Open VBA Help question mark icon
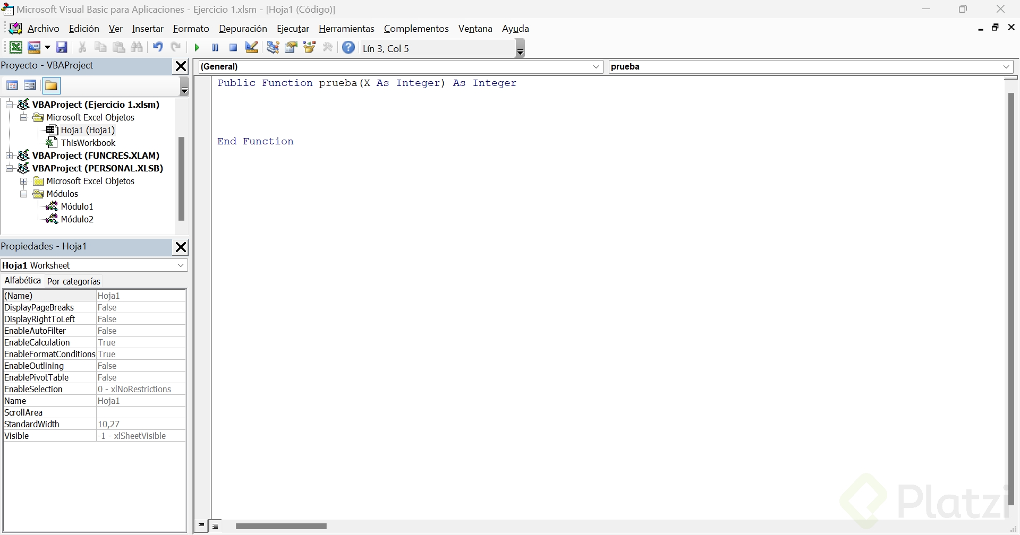The image size is (1020, 535). [348, 48]
